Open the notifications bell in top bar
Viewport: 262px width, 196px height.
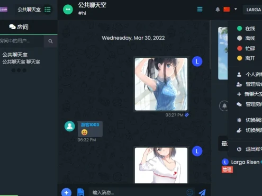click(x=218, y=10)
